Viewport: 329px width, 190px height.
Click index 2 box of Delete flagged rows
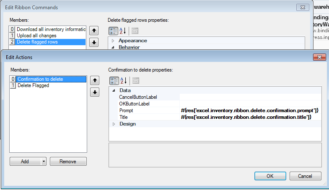pos(12,42)
